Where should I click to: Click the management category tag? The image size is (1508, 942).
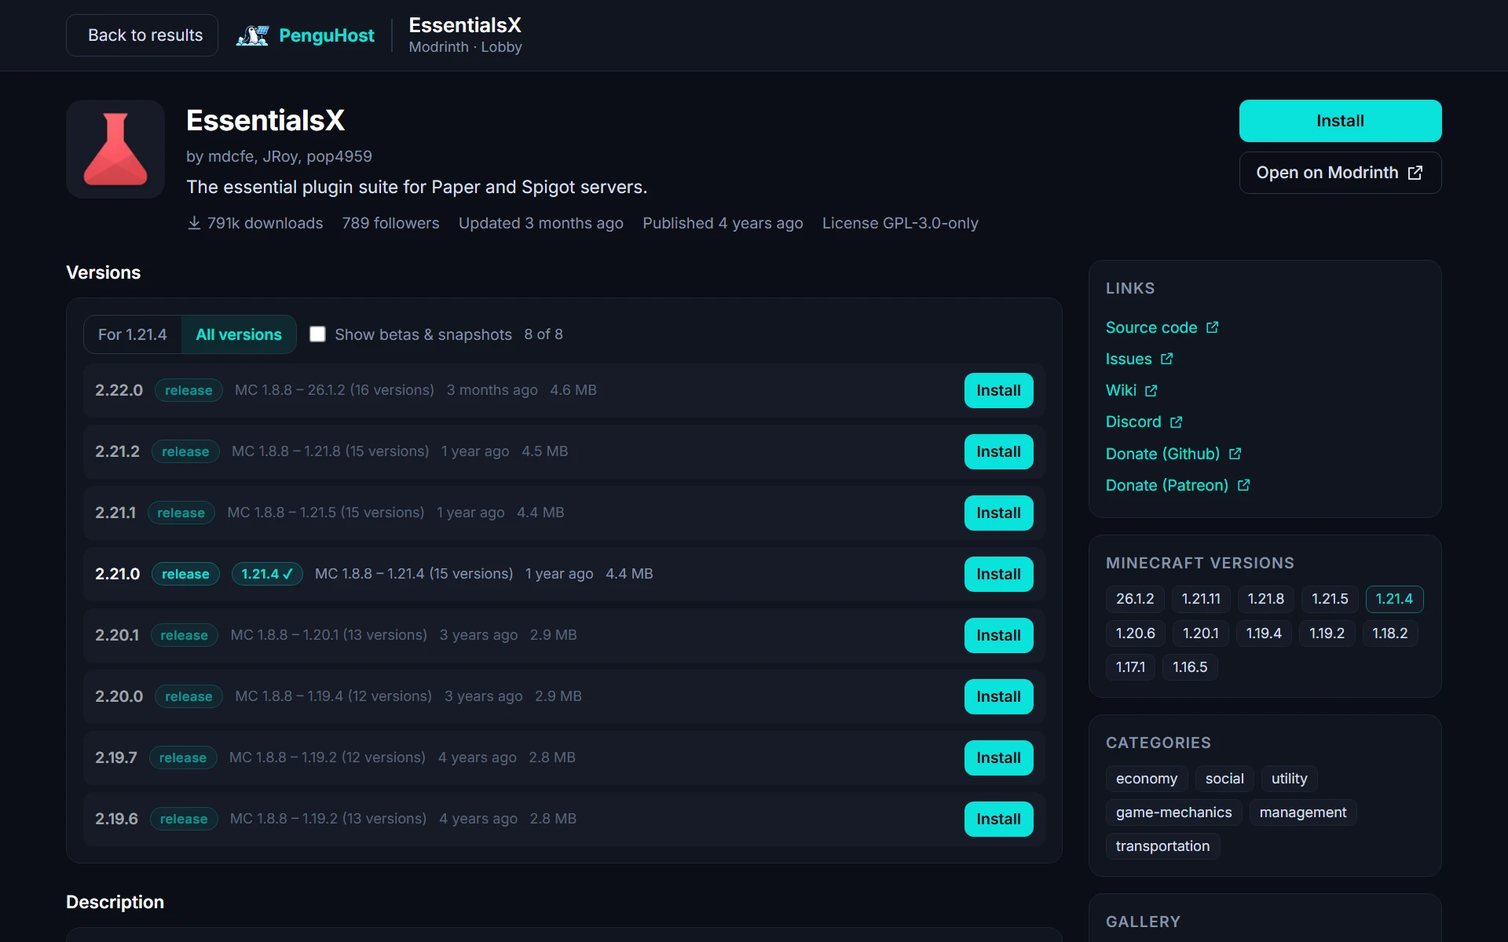(x=1303, y=812)
